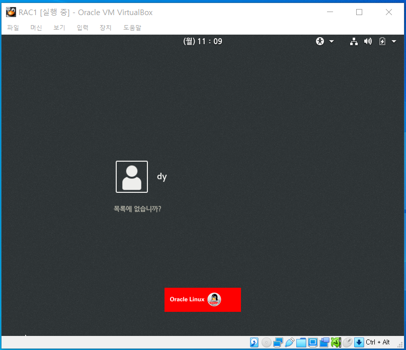Screen dimensions: 406x350
Task: Click the network adapters status icon
Action: tap(278, 342)
